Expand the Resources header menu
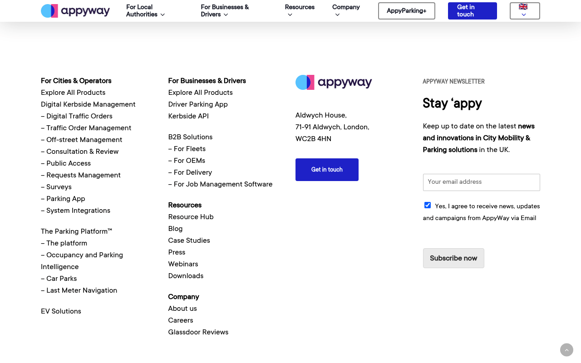Screen dimensions: 581x363 click(300, 11)
